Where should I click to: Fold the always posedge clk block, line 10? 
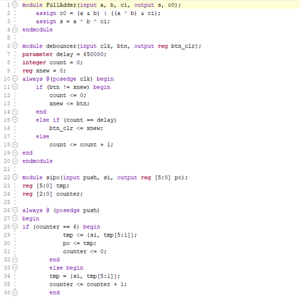[x=15, y=79]
